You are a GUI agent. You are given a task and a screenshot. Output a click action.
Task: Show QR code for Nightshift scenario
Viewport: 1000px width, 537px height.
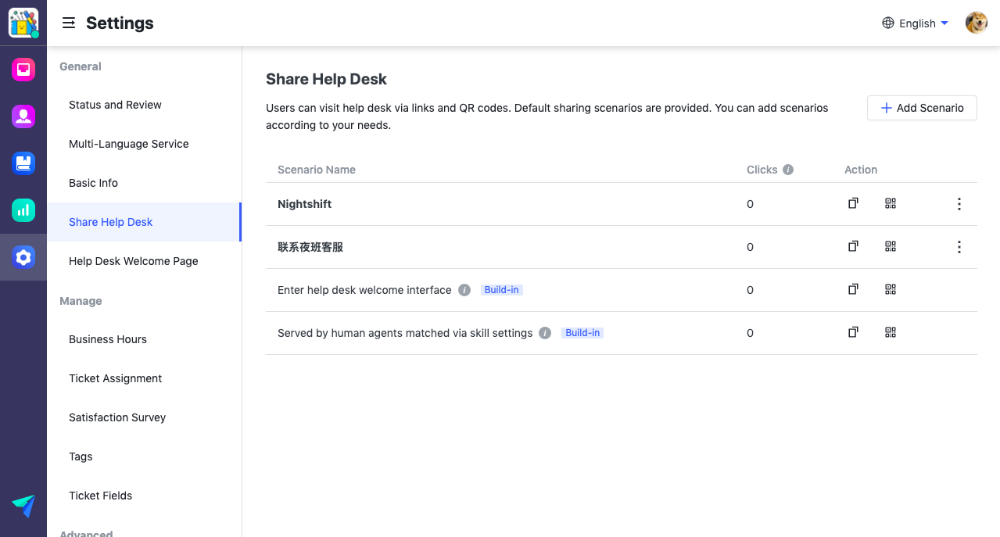point(890,203)
